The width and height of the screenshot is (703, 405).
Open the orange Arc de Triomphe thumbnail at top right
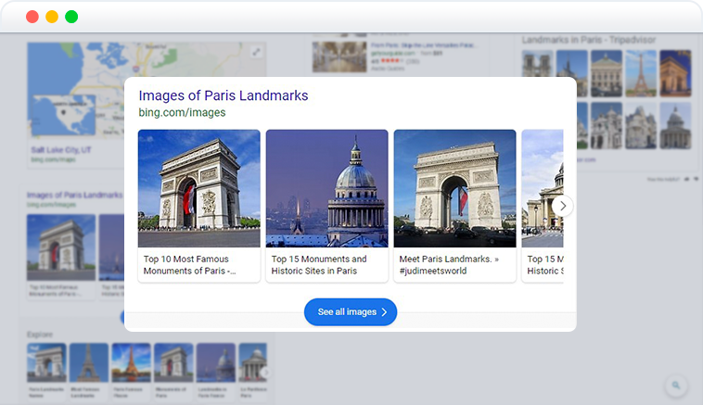tap(675, 73)
